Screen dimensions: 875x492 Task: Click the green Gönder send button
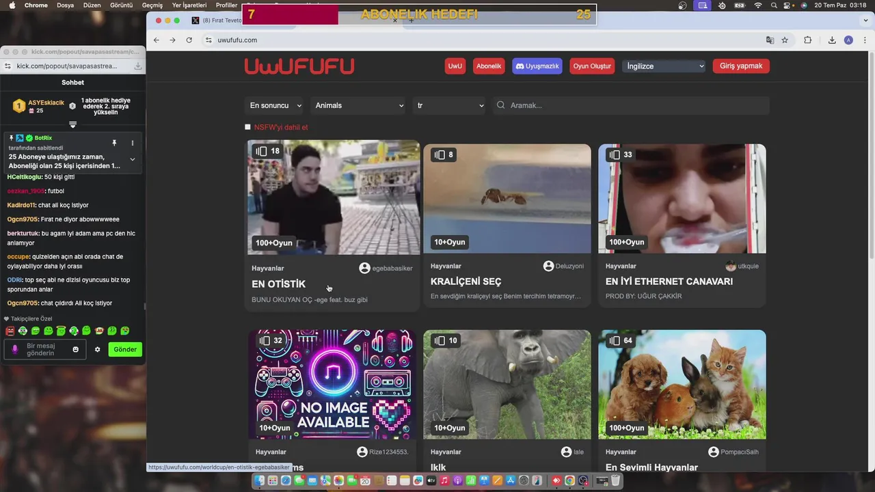click(125, 349)
